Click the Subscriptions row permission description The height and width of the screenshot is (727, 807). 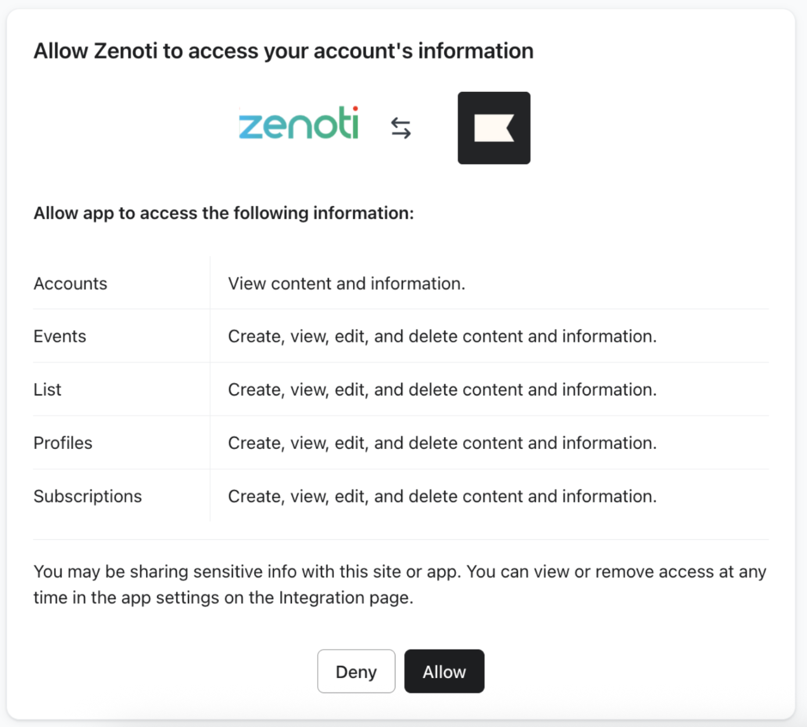pyautogui.click(x=442, y=497)
